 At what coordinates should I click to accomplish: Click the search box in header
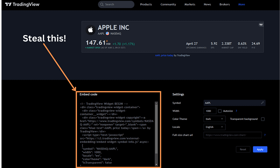point(116,4)
